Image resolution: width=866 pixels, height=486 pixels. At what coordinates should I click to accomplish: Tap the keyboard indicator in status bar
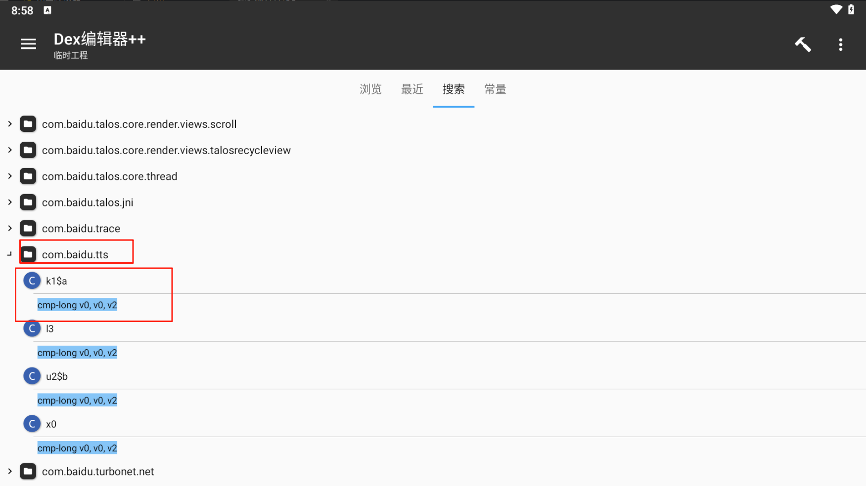pyautogui.click(x=47, y=10)
